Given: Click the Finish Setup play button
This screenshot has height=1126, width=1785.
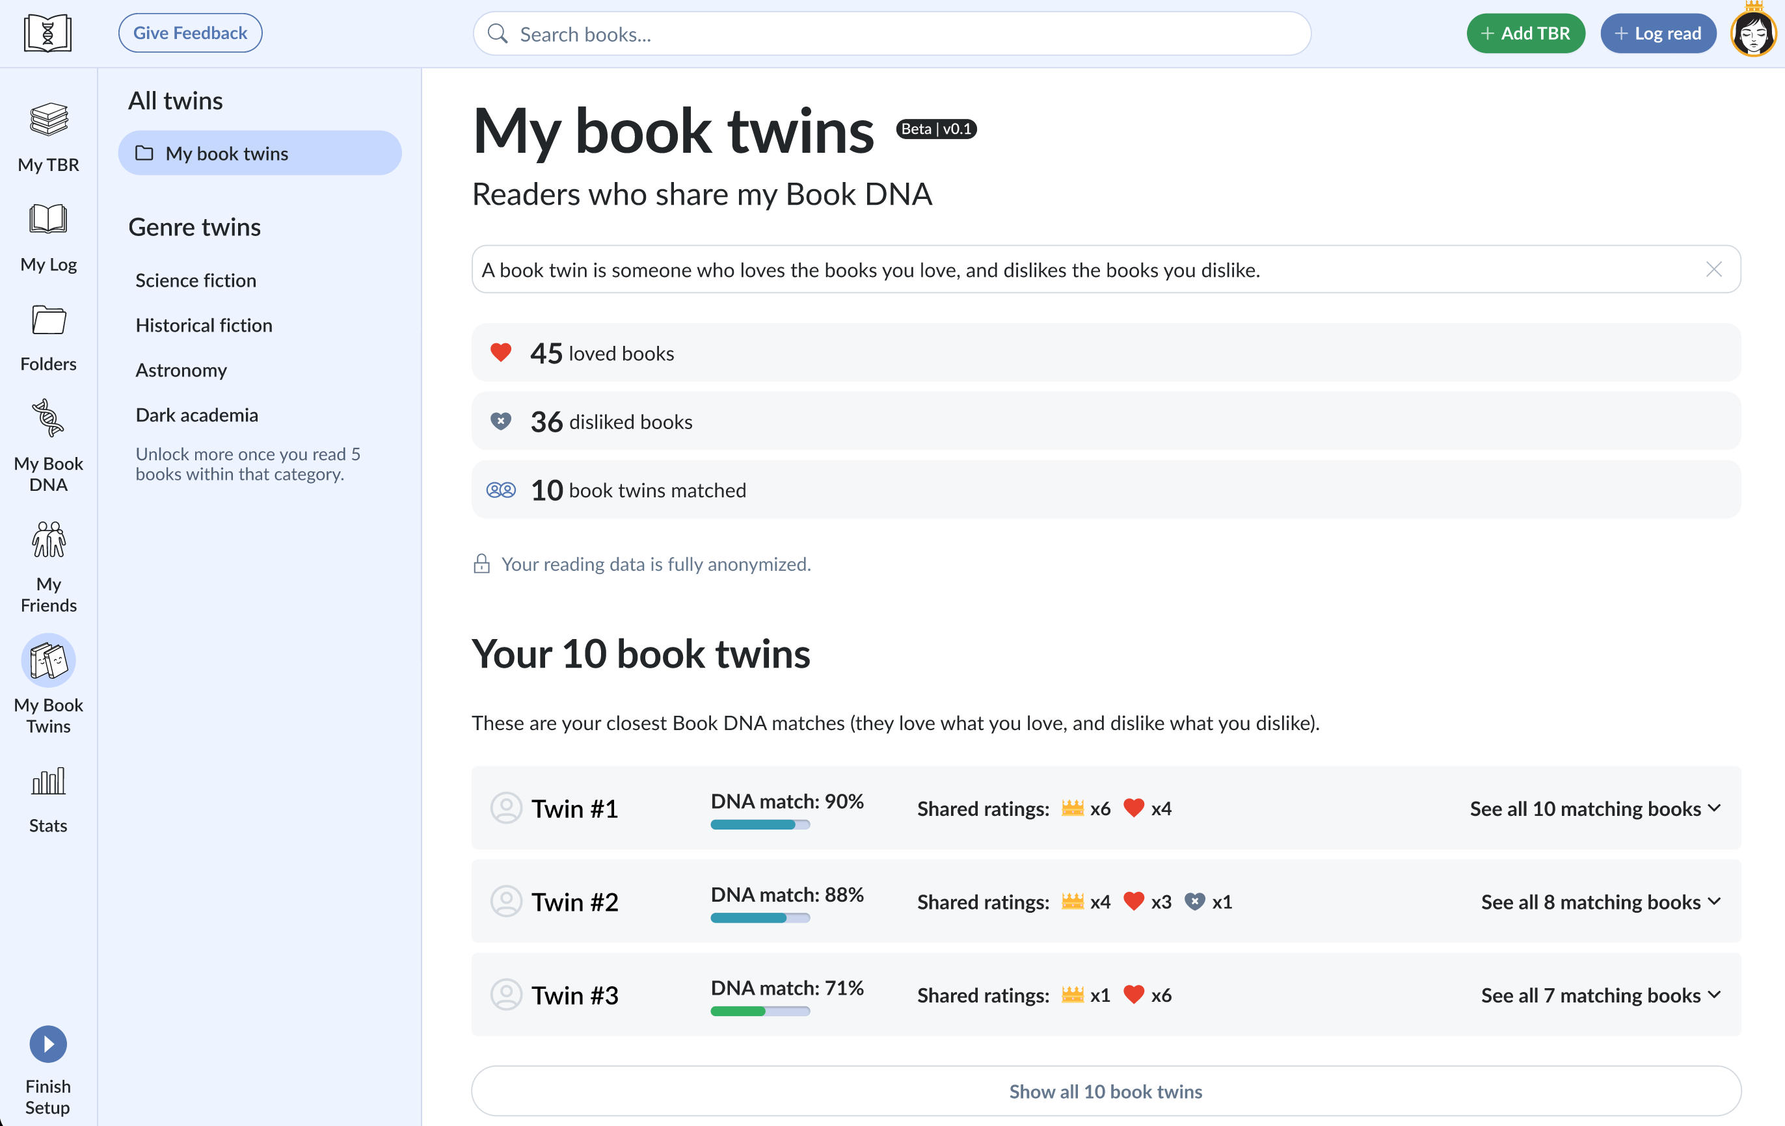Looking at the screenshot, I should pyautogui.click(x=48, y=1045).
